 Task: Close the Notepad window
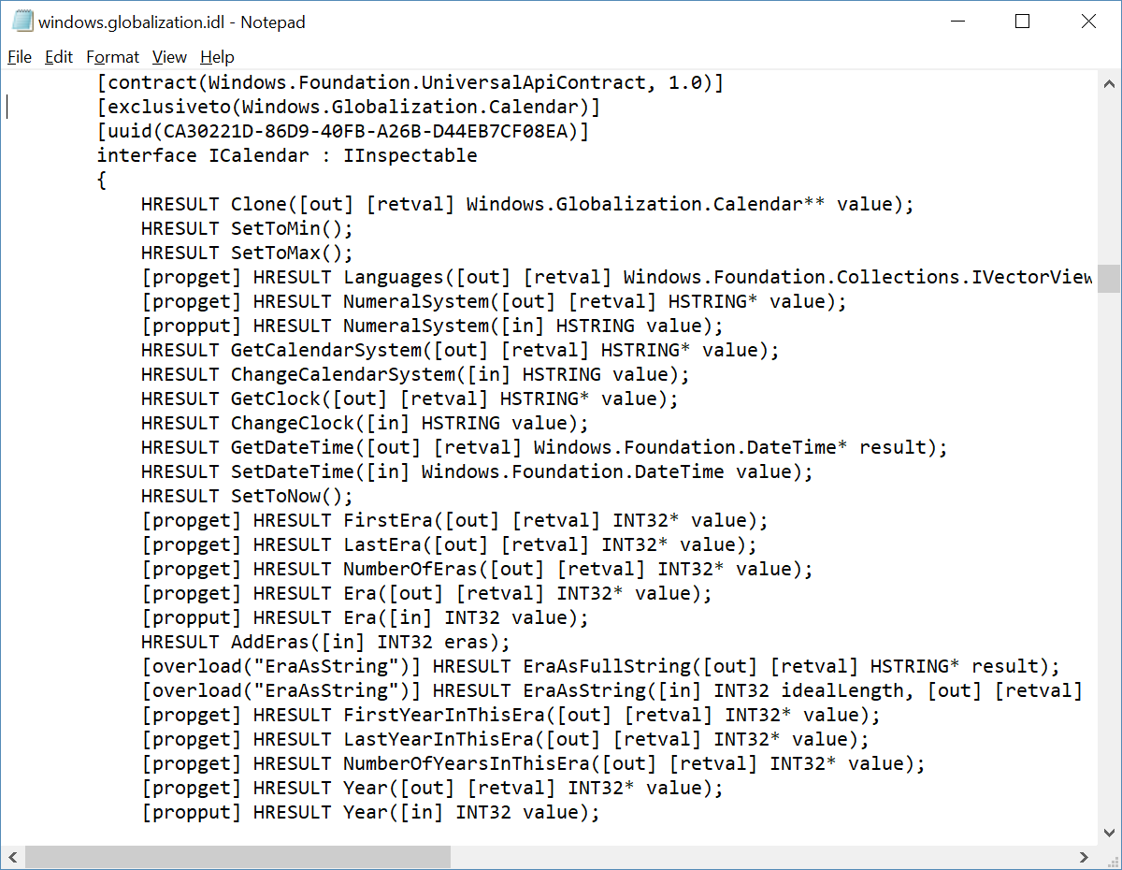[1088, 21]
